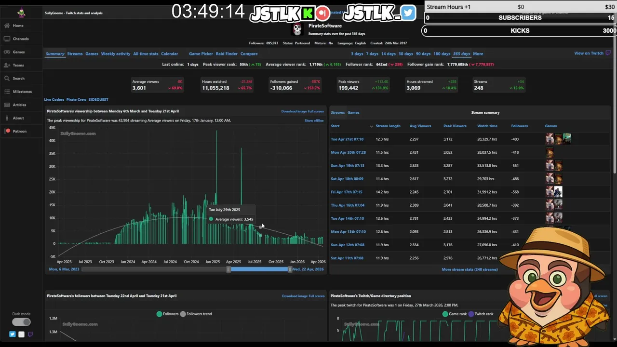617x347 pixels.
Task: Open Milestones in the sidebar
Action: click(22, 92)
